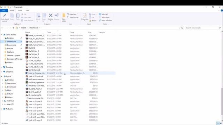Click Downloads in the address breadcrumb
Screen dimensions: 223x125
point(34,28)
